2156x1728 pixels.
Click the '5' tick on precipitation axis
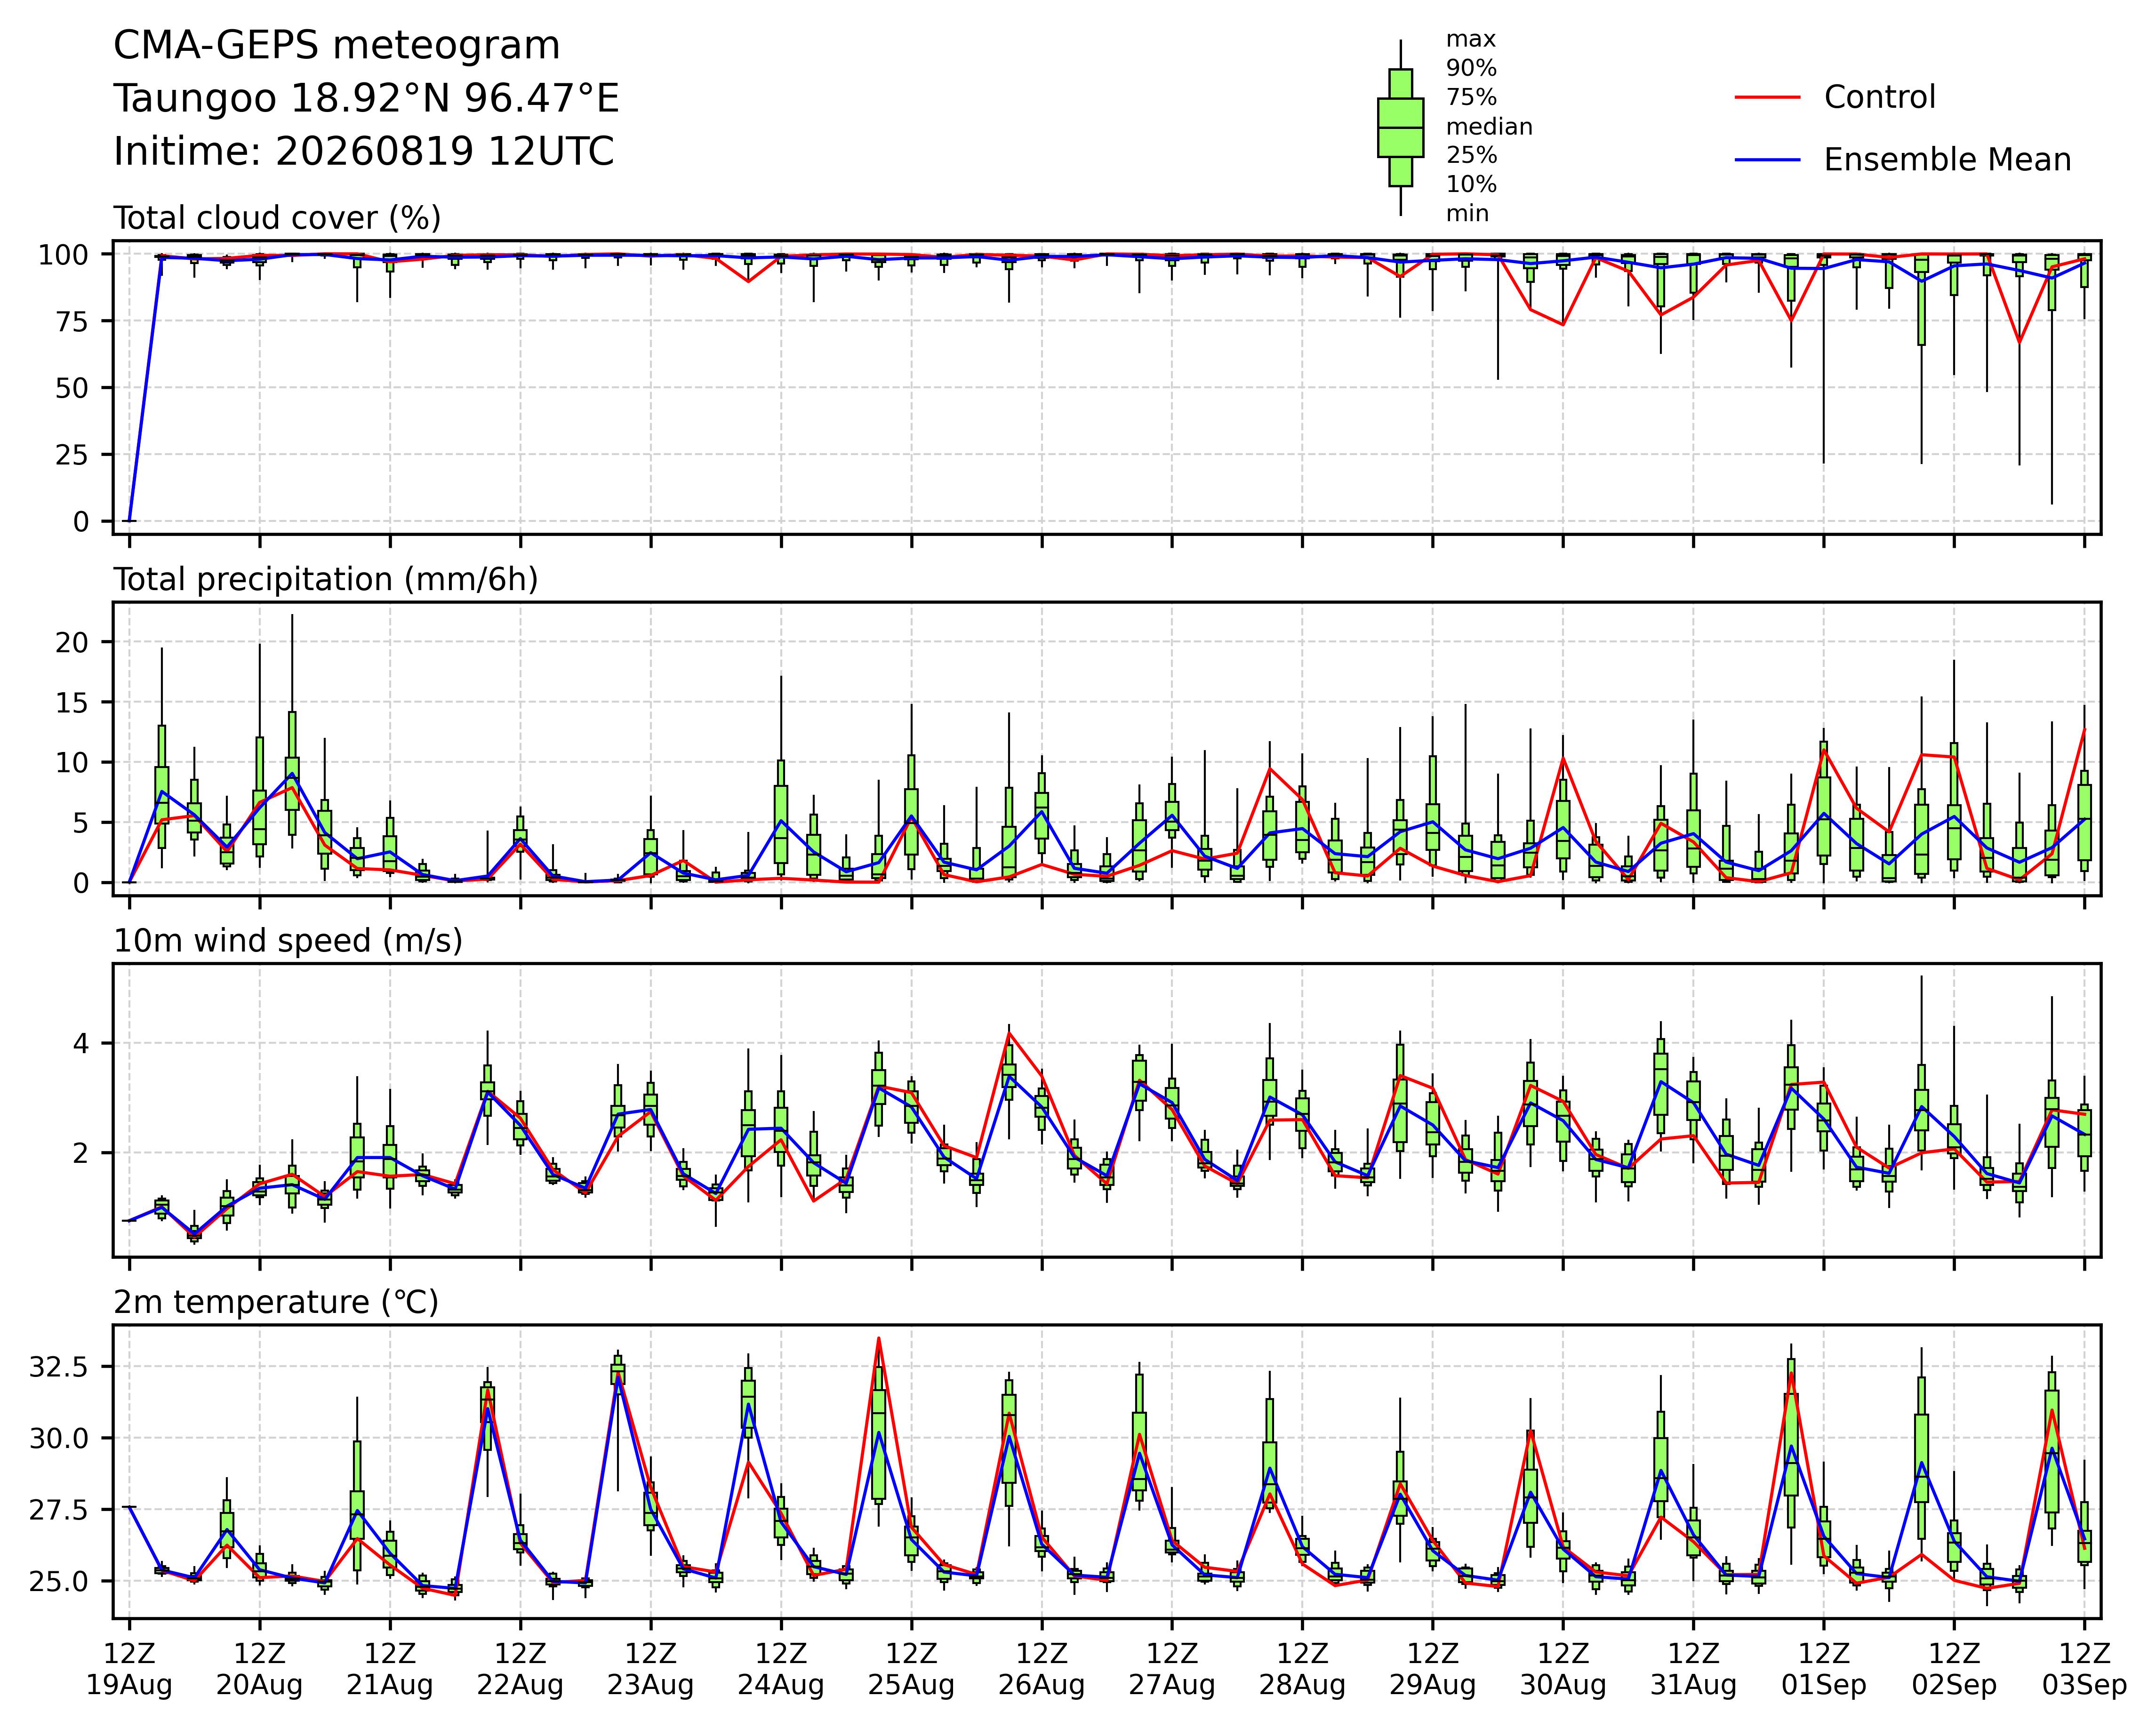pyautogui.click(x=81, y=823)
